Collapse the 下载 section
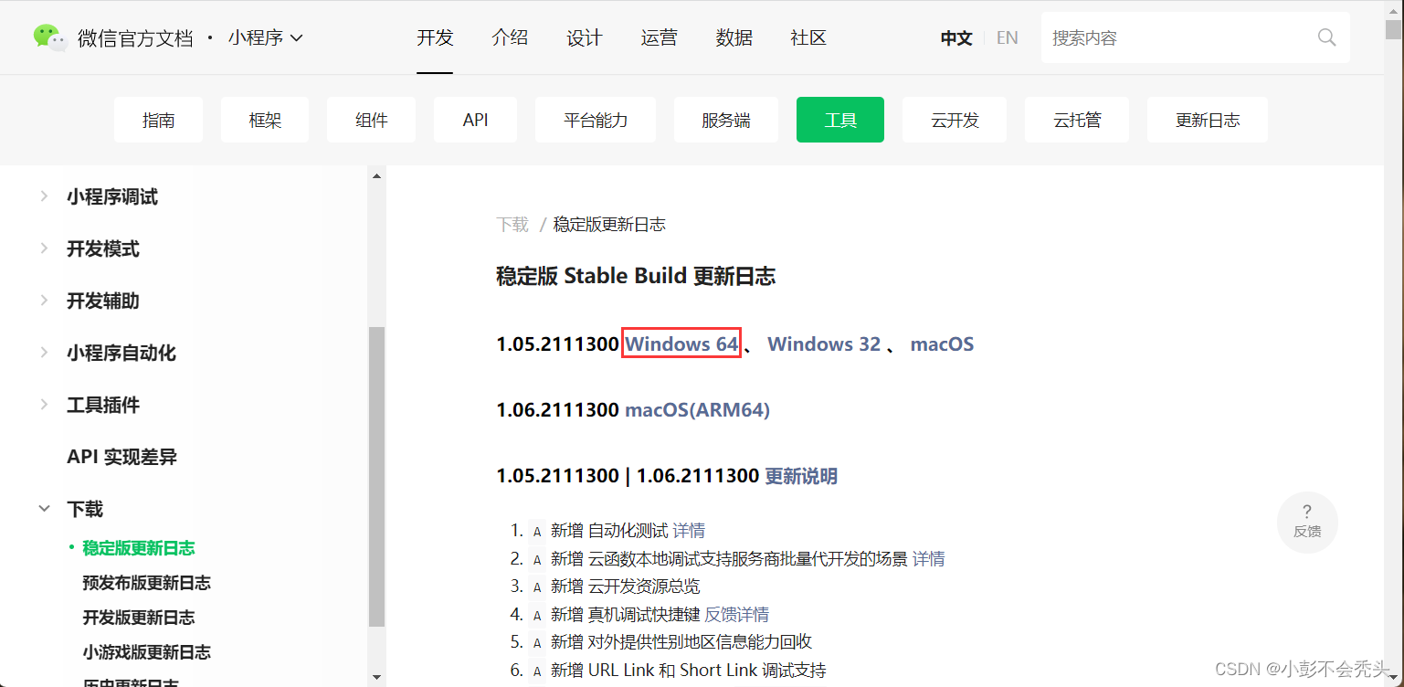 pos(84,509)
